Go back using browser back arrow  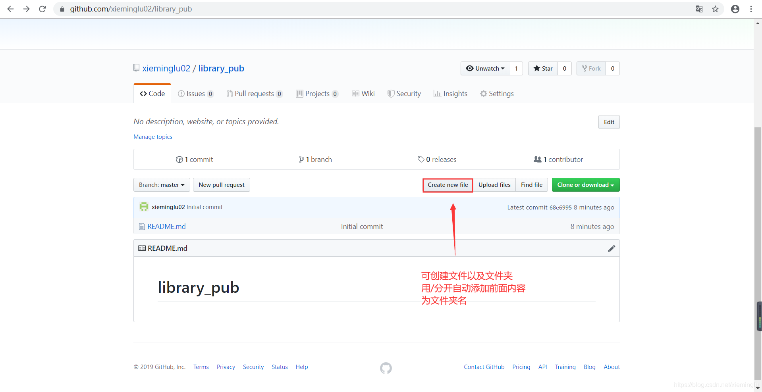[11, 9]
